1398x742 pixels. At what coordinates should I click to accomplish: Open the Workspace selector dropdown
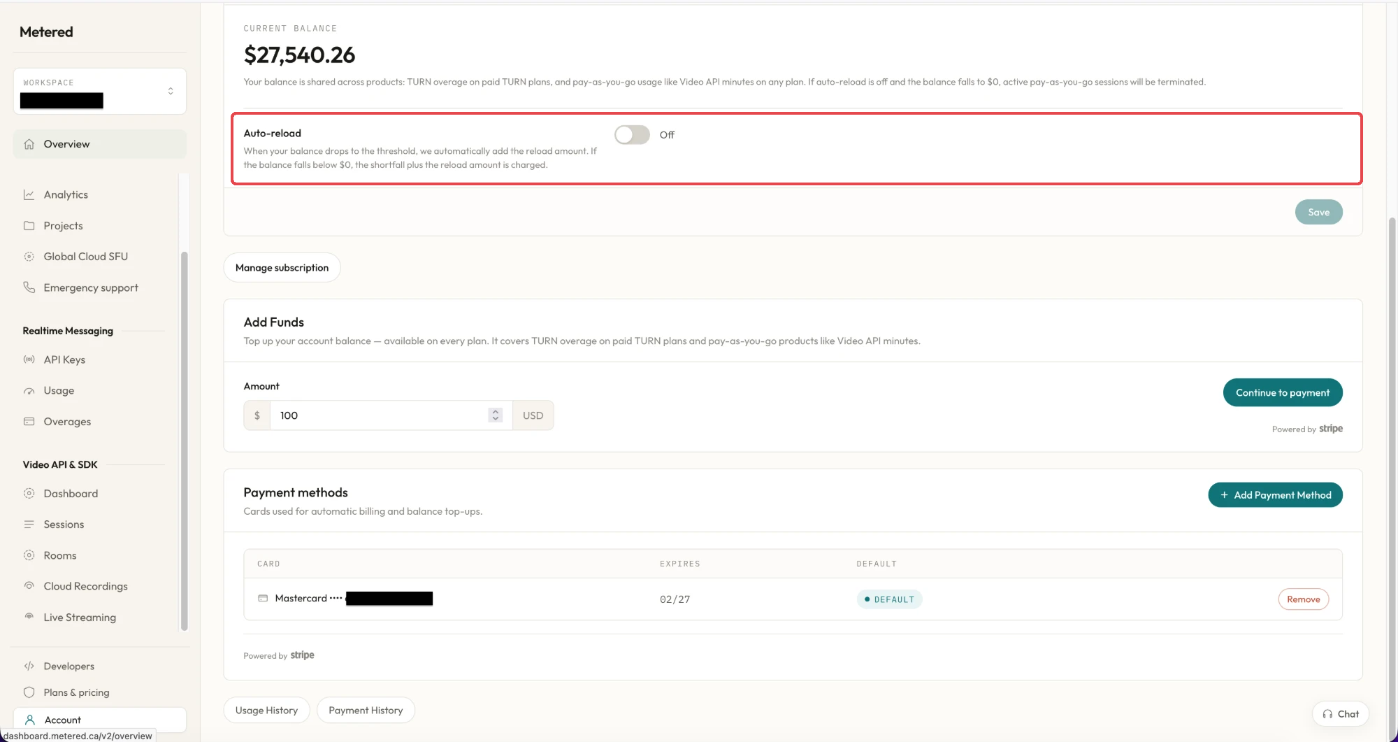(100, 91)
